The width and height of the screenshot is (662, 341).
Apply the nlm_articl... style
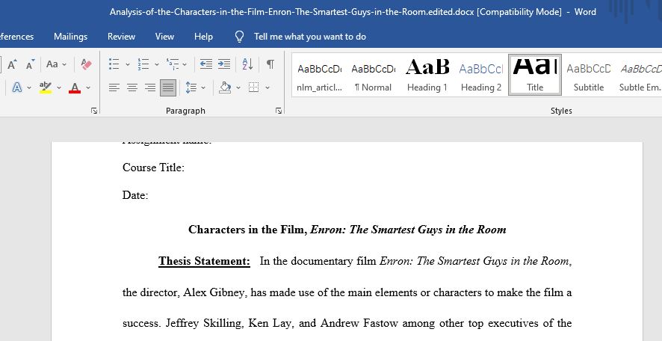tap(320, 76)
